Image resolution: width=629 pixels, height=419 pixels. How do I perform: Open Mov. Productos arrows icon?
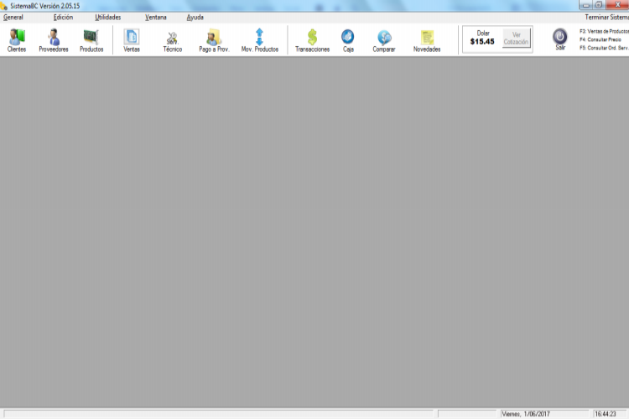click(x=259, y=38)
